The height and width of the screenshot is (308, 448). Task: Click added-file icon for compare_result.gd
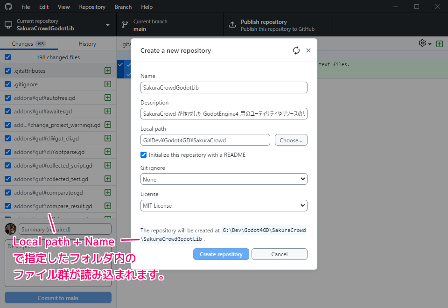(x=108, y=206)
